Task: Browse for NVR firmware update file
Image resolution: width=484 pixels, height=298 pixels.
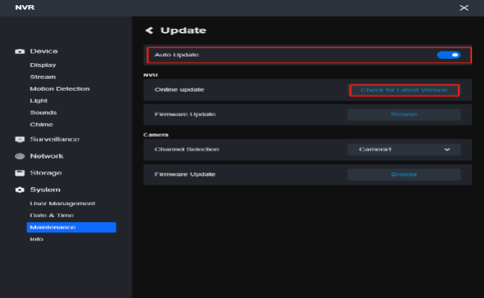Action: (404, 115)
